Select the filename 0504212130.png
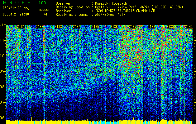Screen dimensions: 196x124 click(16, 8)
